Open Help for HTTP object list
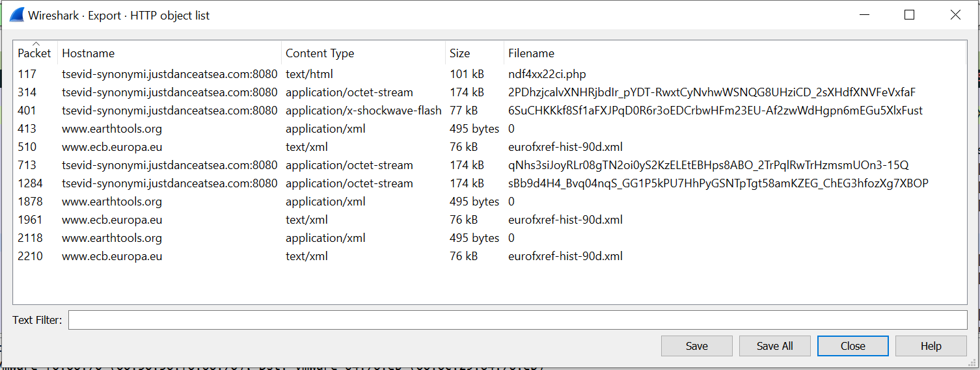The image size is (980, 370). point(931,346)
